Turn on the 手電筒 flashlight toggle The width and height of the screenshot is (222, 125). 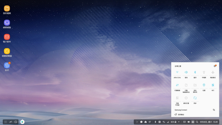pyautogui.click(x=204, y=72)
